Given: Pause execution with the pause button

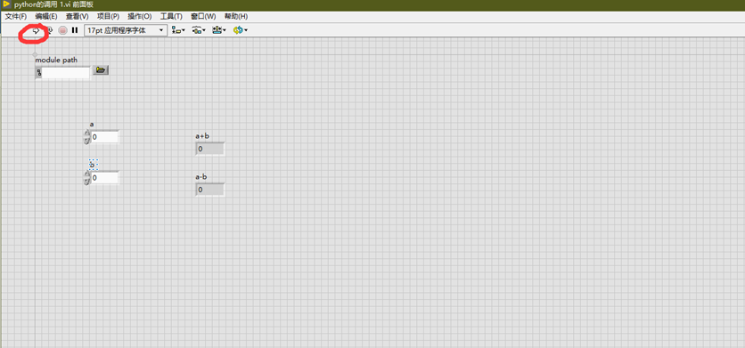Looking at the screenshot, I should tap(75, 30).
